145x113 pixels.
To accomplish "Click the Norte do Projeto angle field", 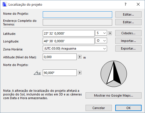I will 60,73.
